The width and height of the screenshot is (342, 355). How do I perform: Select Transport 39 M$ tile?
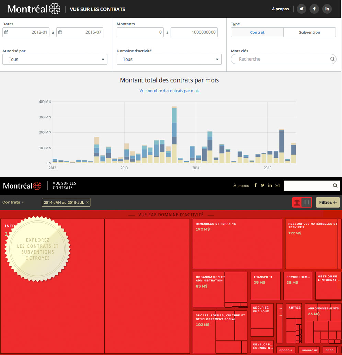[265, 286]
